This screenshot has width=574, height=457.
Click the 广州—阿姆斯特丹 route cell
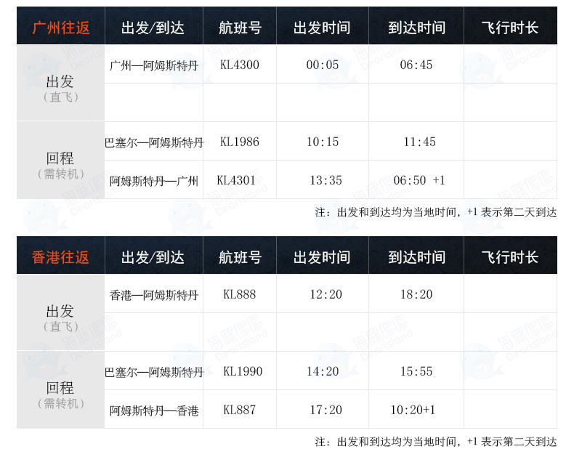pos(154,65)
